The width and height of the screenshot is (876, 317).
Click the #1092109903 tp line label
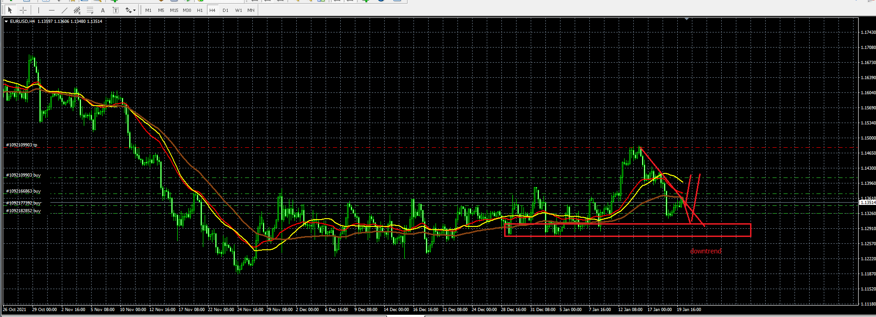(x=22, y=145)
